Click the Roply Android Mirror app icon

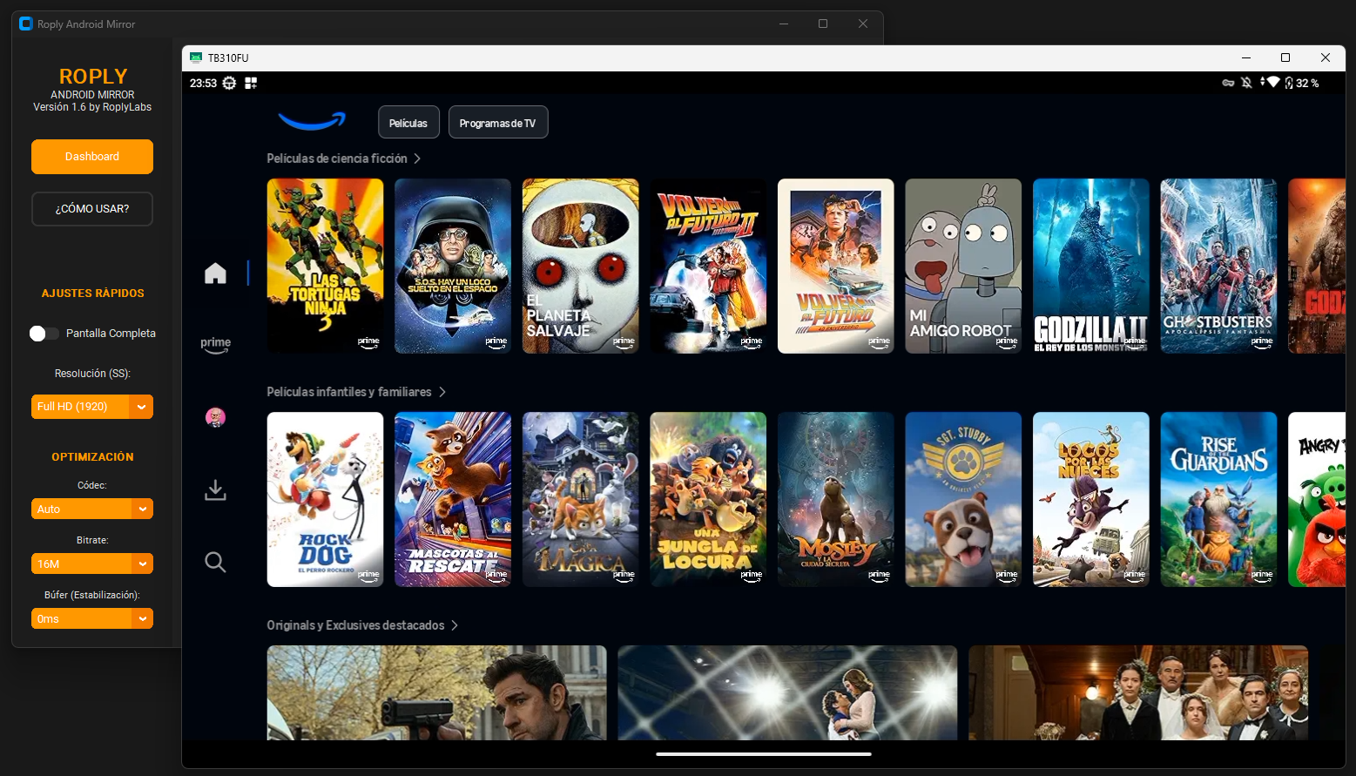26,24
